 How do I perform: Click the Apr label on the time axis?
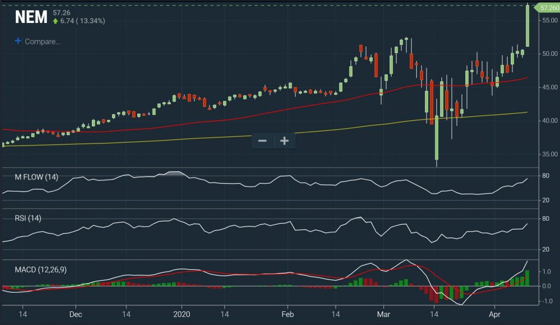[x=495, y=315]
